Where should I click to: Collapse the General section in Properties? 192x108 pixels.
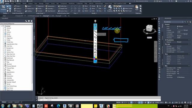coord(189,24)
